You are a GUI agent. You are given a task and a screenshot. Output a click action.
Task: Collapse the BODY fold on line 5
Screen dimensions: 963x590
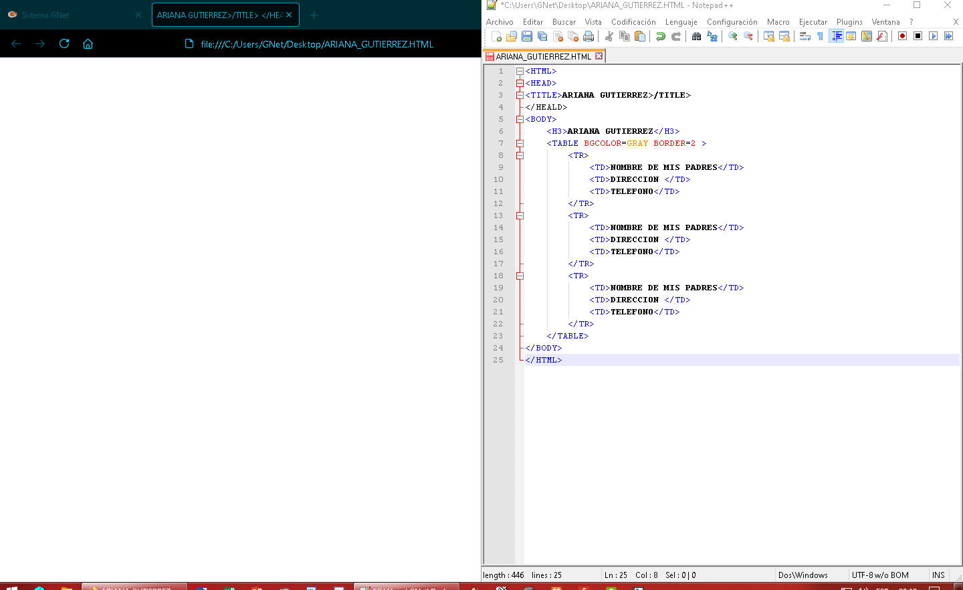point(520,119)
